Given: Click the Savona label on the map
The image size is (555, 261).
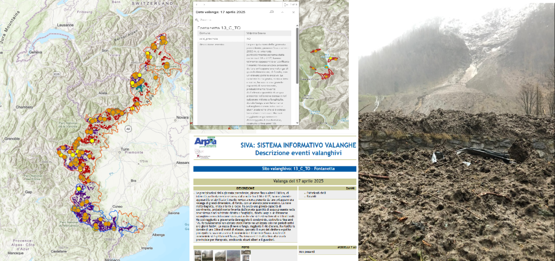Looking at the screenshot, I should click(173, 213).
